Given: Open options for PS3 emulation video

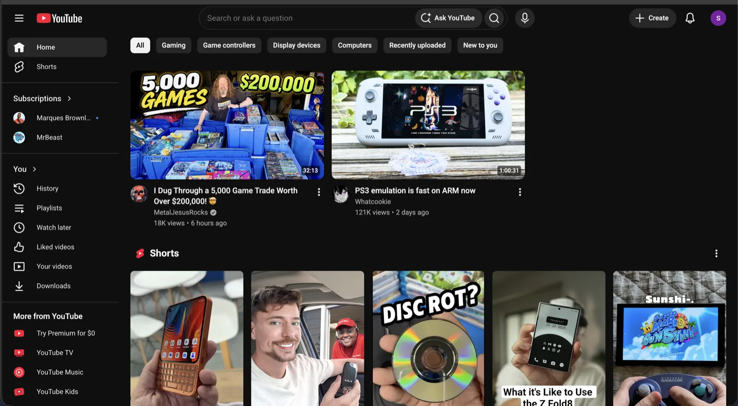Looking at the screenshot, I should coord(520,192).
